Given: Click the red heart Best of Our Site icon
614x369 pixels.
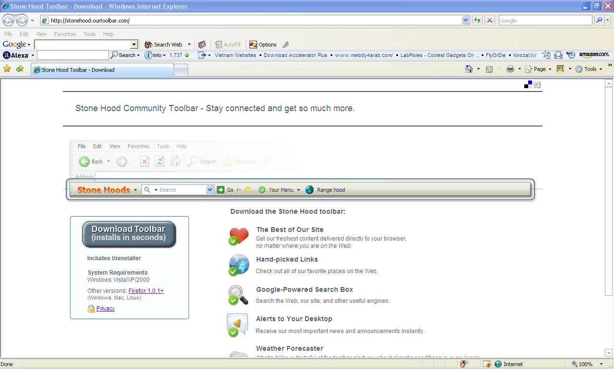Looking at the screenshot, I should click(x=238, y=236).
